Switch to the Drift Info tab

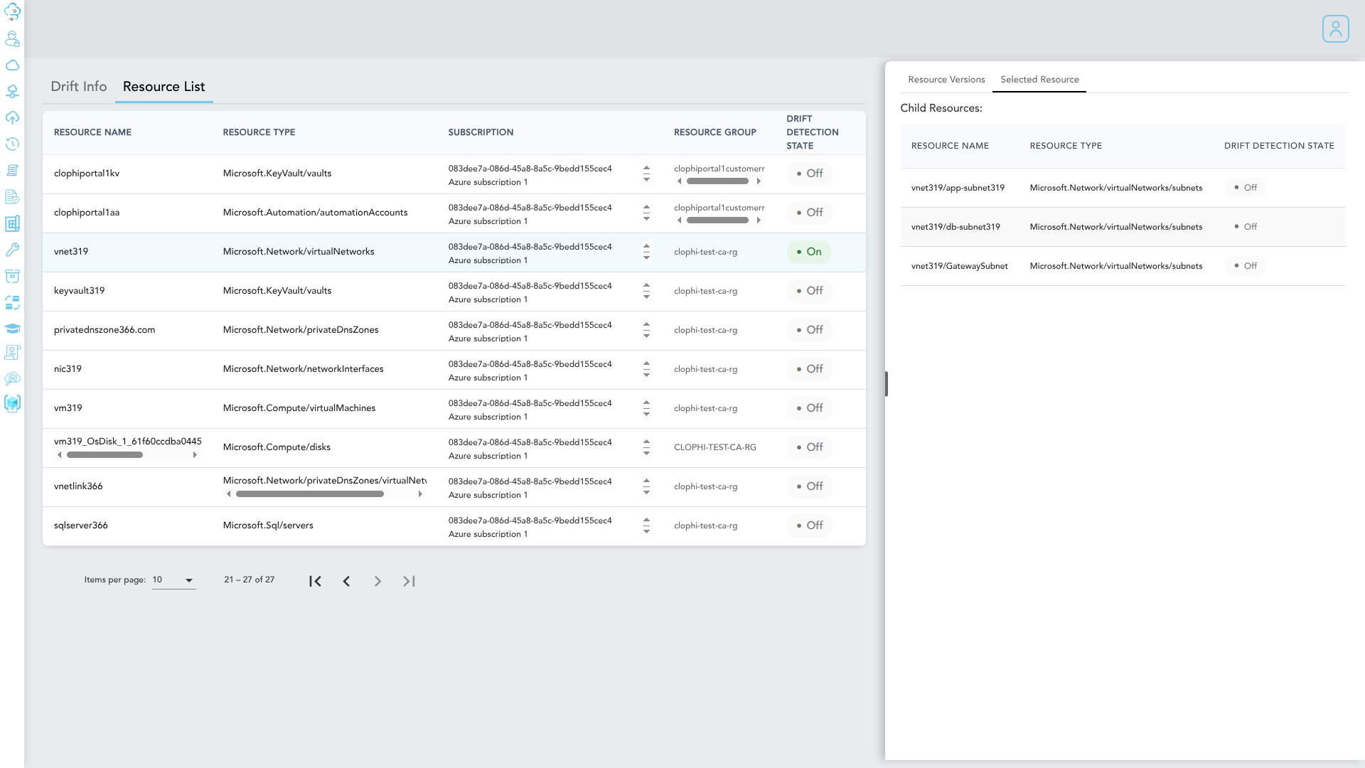click(x=79, y=87)
